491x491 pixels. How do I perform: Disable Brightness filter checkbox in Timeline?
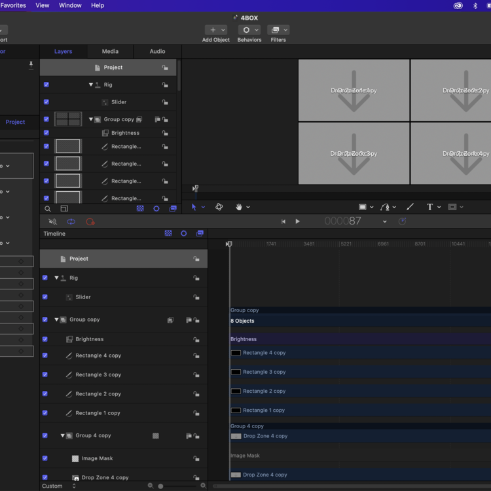pos(45,339)
